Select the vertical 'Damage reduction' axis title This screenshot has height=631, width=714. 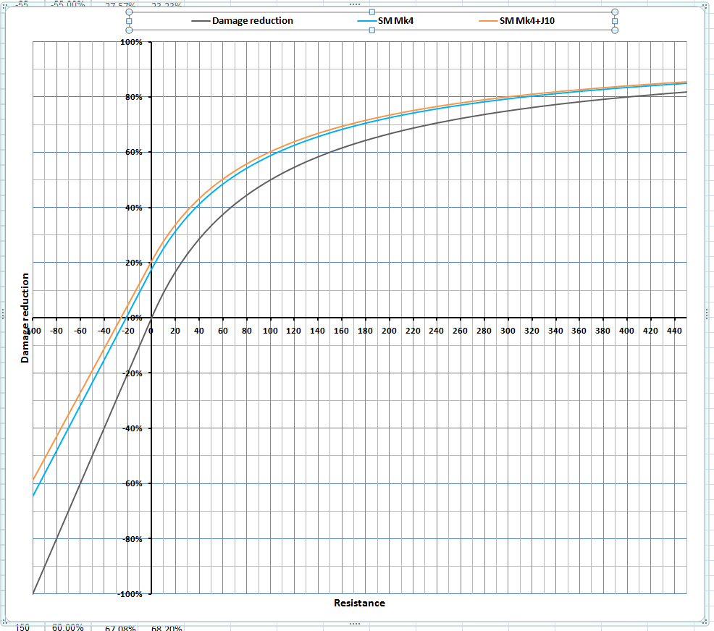pyautogui.click(x=25, y=318)
